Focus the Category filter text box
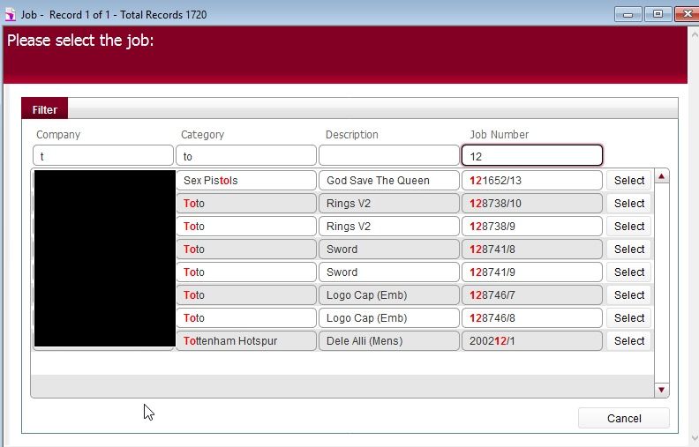The width and height of the screenshot is (699, 447). point(247,156)
